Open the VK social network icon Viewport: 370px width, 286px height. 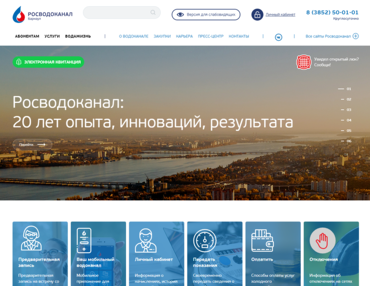click(x=278, y=36)
